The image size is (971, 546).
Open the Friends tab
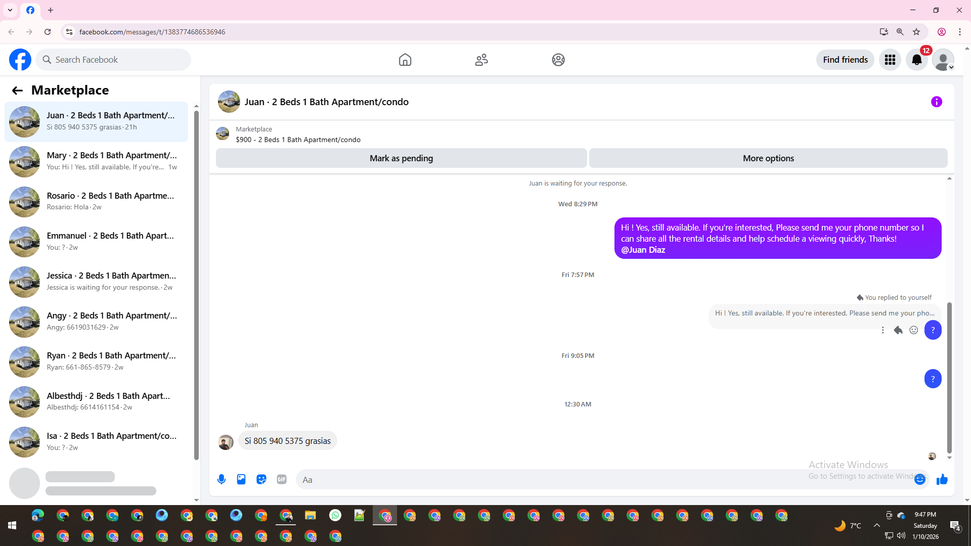pos(481,60)
